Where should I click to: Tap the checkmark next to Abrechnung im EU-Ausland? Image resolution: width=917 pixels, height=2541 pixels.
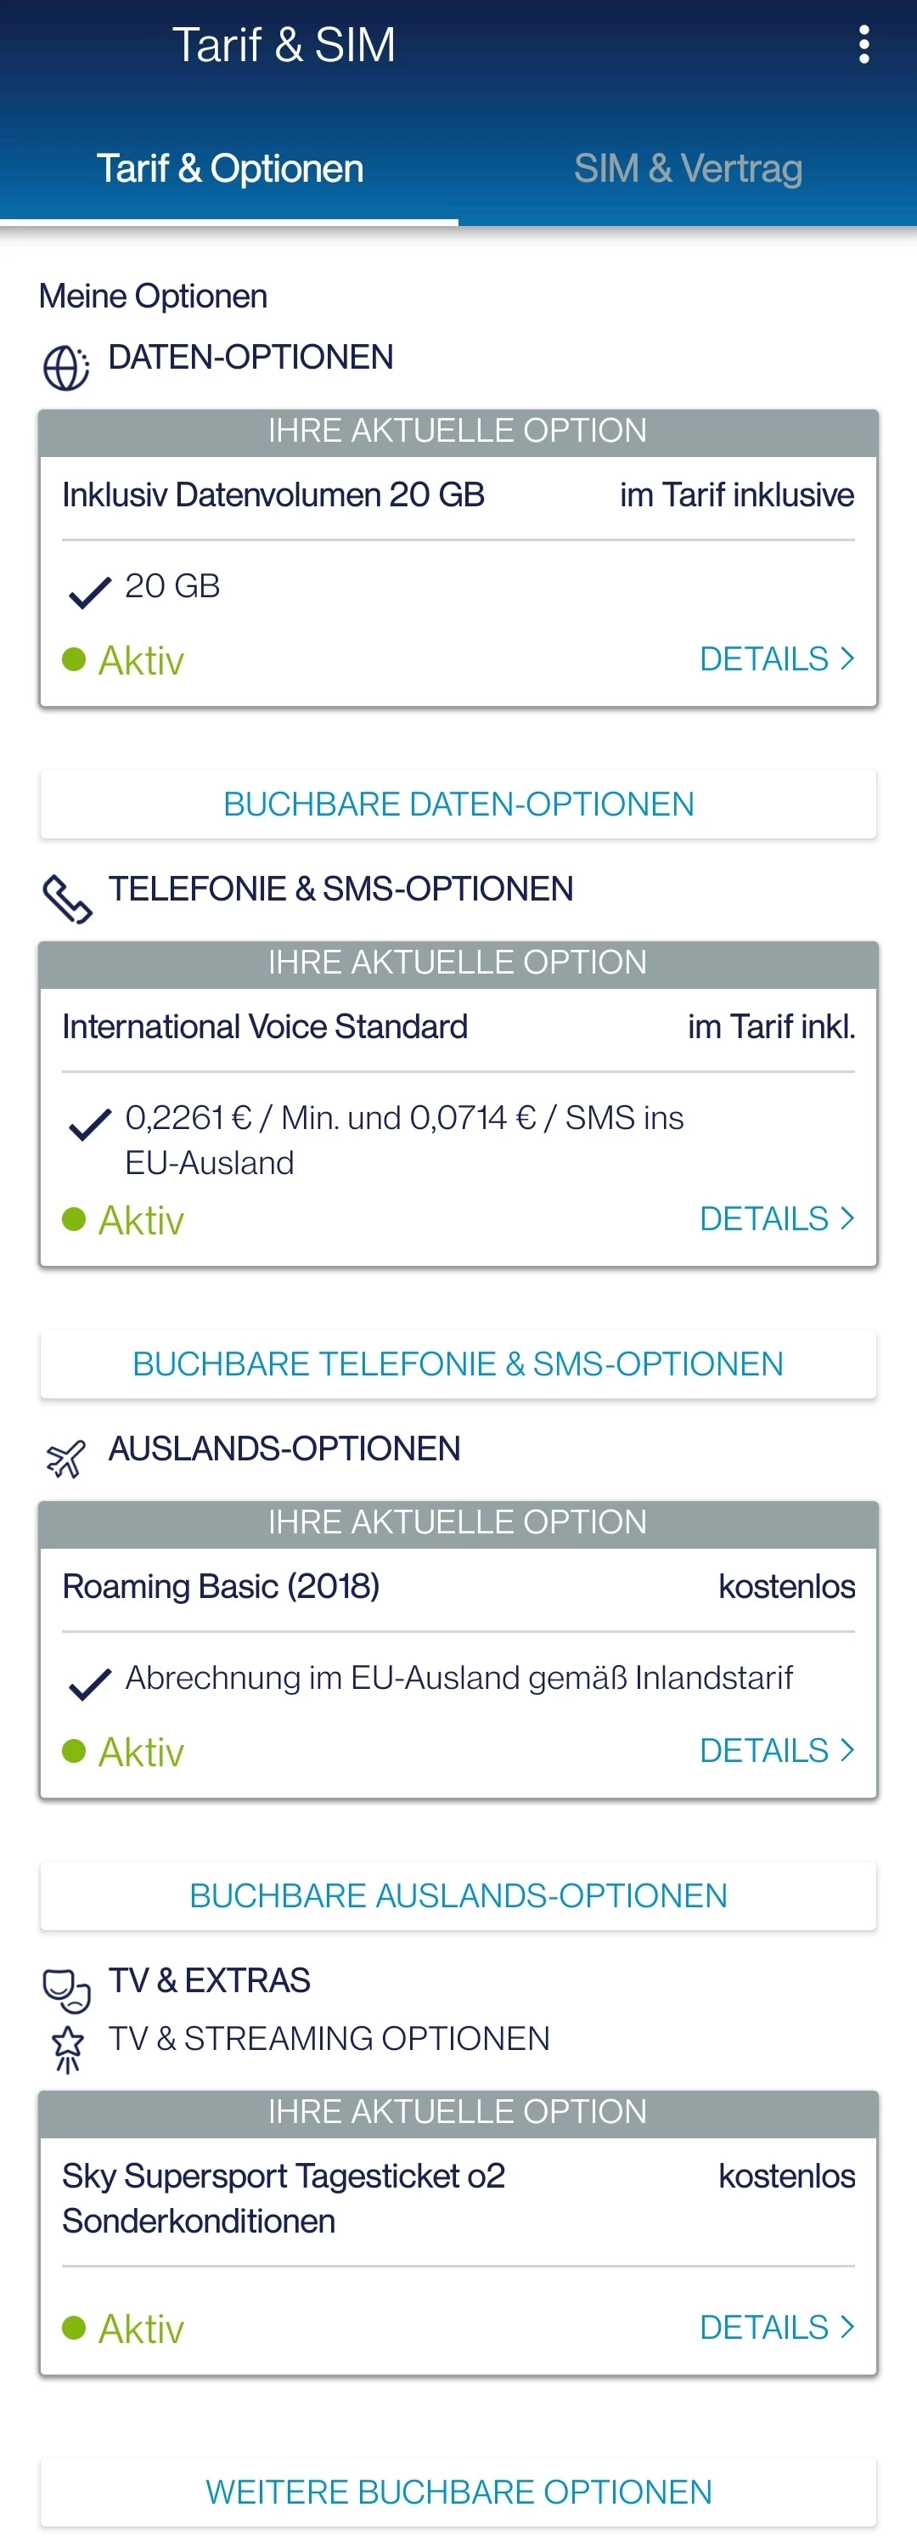click(90, 1683)
